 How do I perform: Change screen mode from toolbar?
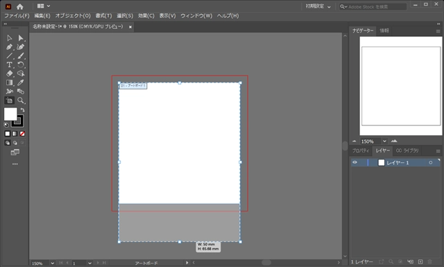15,153
